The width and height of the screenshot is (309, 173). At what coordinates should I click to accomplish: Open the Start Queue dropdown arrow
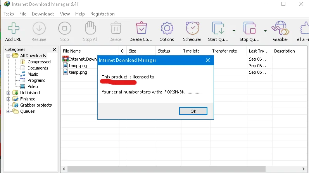(234, 31)
